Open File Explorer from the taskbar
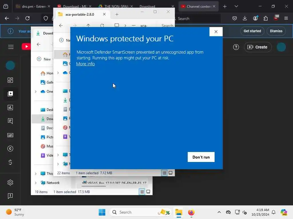 tap(179, 212)
